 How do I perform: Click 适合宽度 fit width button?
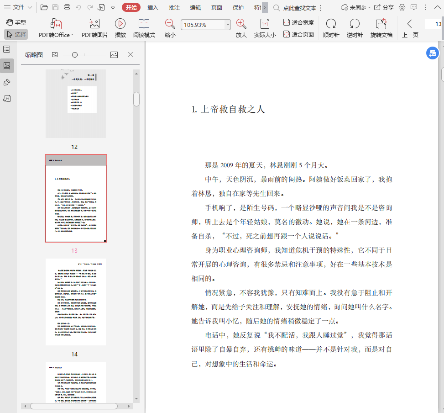click(298, 22)
